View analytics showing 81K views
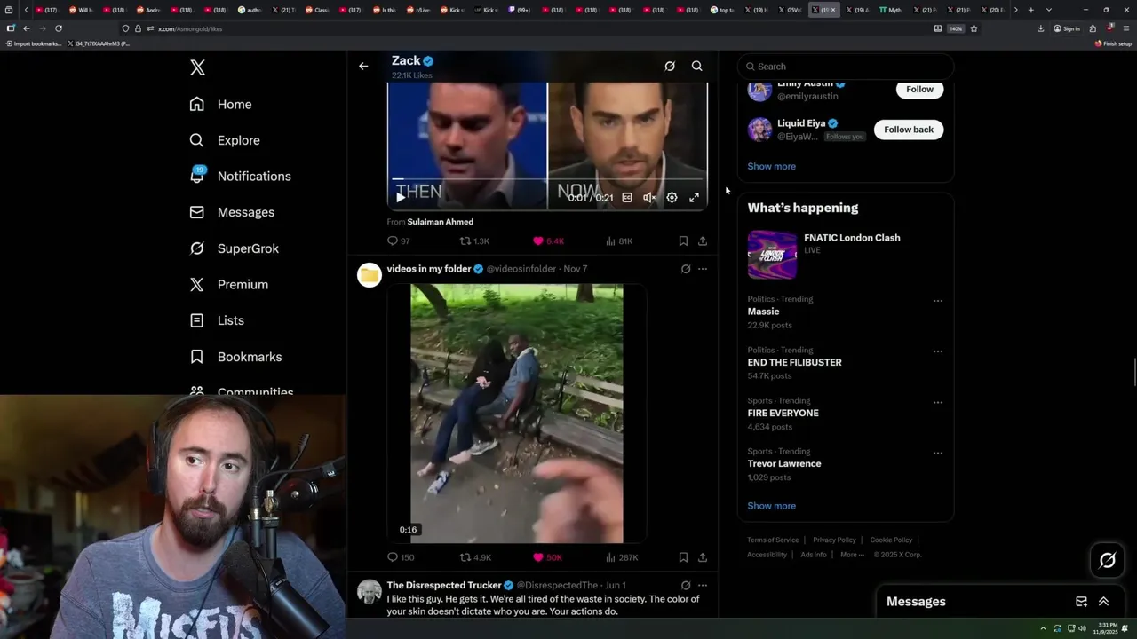Screen dimensions: 1137x639 tap(619, 241)
